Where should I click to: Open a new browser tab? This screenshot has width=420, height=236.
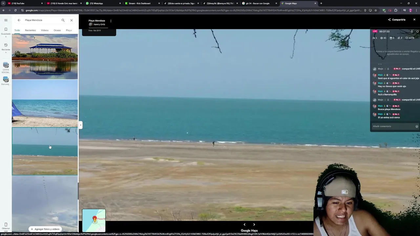coord(321,3)
